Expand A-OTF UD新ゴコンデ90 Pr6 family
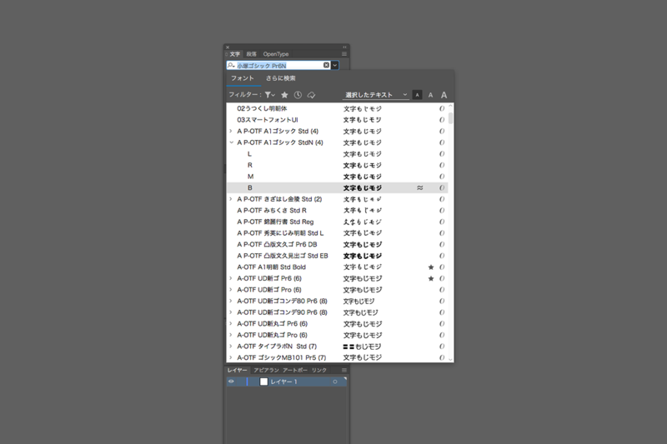 click(231, 312)
